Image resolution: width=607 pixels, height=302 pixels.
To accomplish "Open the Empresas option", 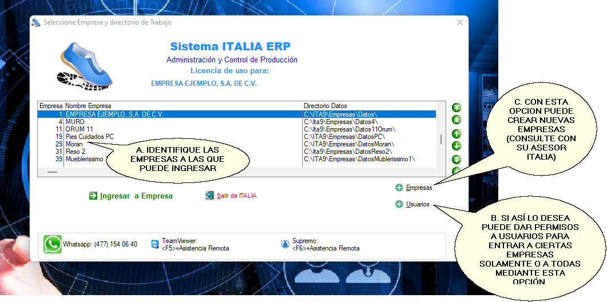I will click(419, 188).
